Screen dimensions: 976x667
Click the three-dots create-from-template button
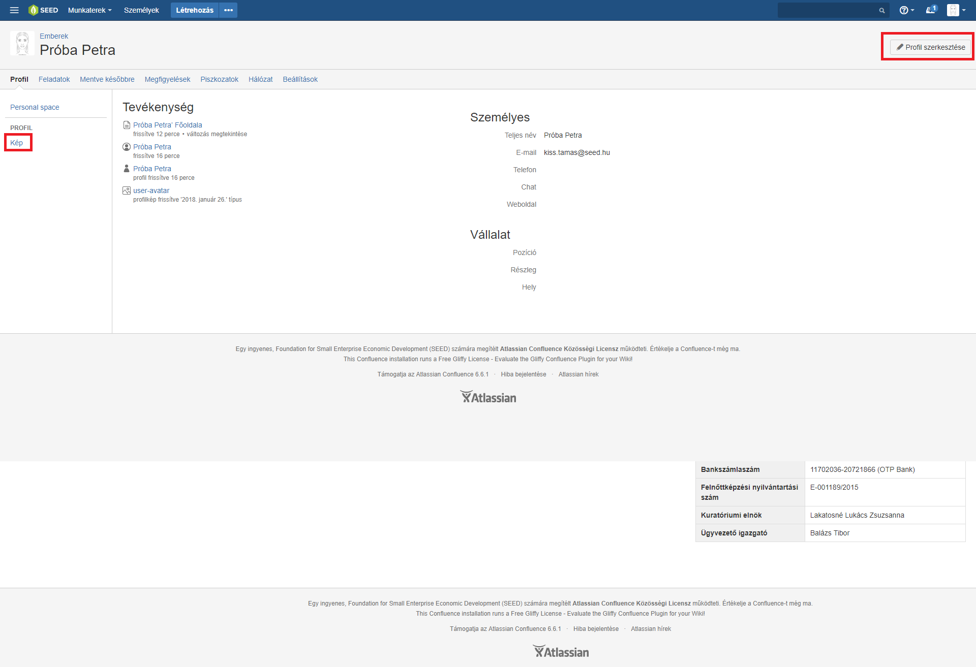click(x=228, y=10)
